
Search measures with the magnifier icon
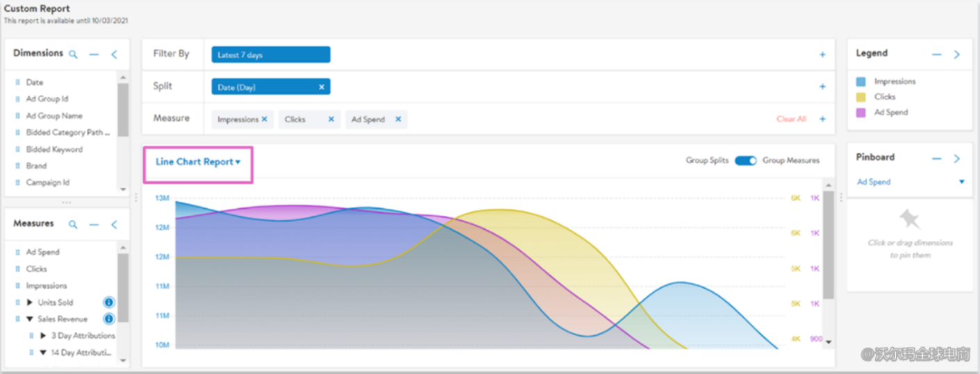coord(73,224)
